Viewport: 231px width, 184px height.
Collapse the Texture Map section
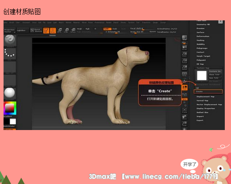[203, 68]
